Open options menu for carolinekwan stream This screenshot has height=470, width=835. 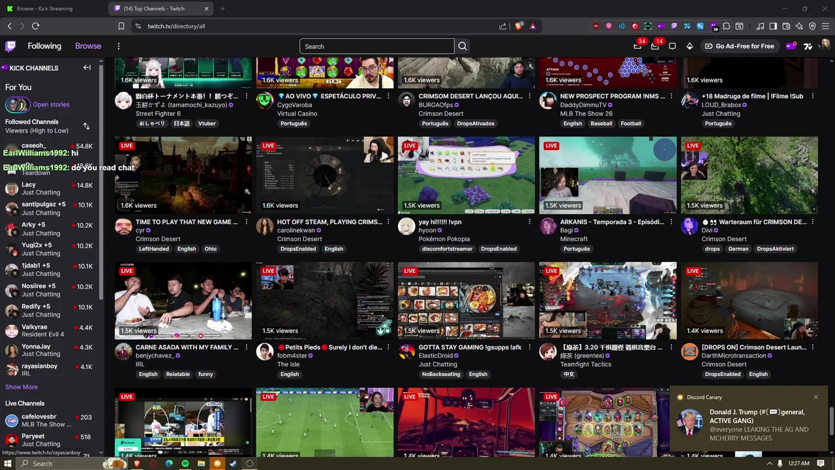tap(388, 222)
